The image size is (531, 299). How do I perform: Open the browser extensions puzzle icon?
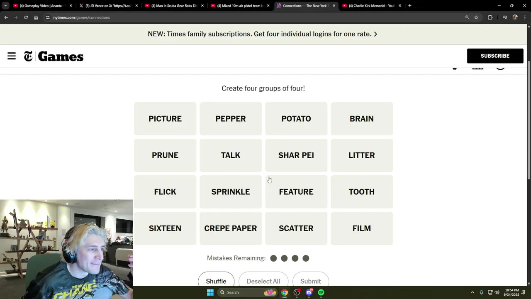point(490,17)
